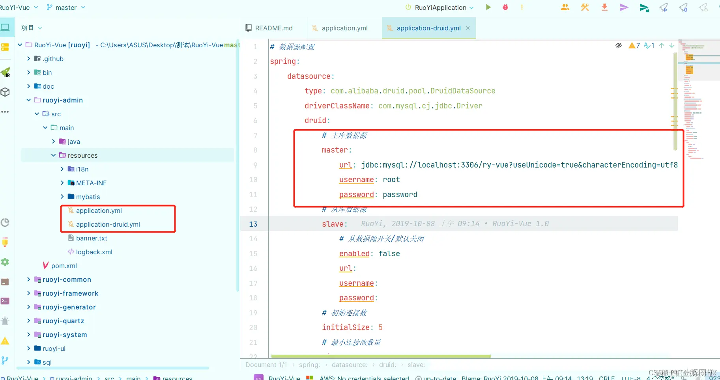Open the yellow structure tool window icon
Screen dimensions: 720x380
tap(5, 47)
